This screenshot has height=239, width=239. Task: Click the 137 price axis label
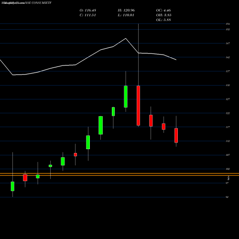tap(228, 71)
